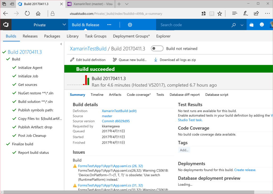Image resolution: width=273 pixels, height=194 pixels.
Task: Switch to the Packages tab
Action: point(52,36)
